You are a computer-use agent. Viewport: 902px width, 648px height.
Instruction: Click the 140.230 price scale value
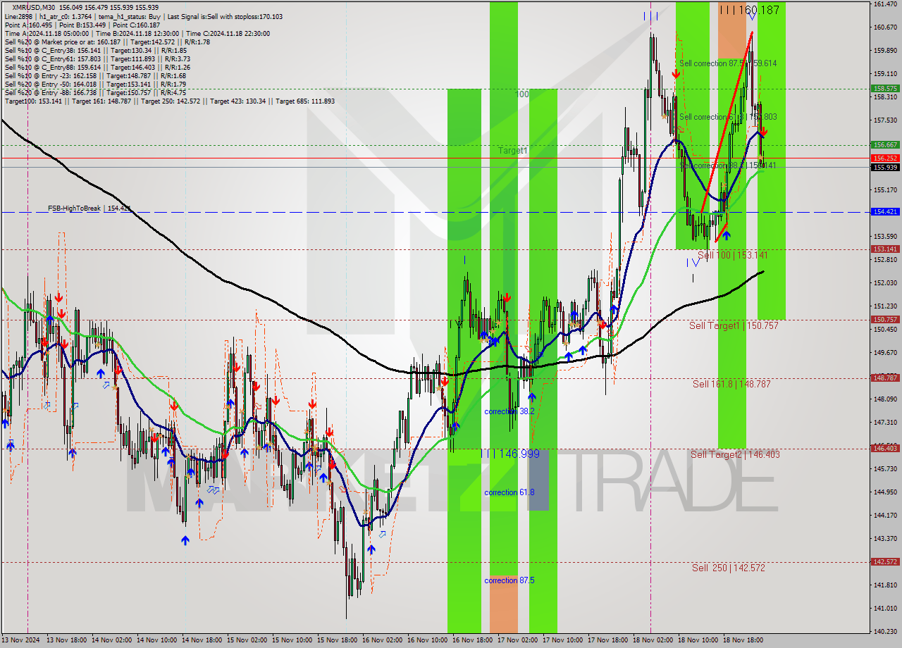click(885, 631)
